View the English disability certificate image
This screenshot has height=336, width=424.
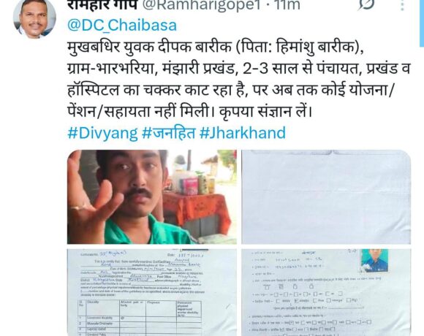(x=152, y=292)
